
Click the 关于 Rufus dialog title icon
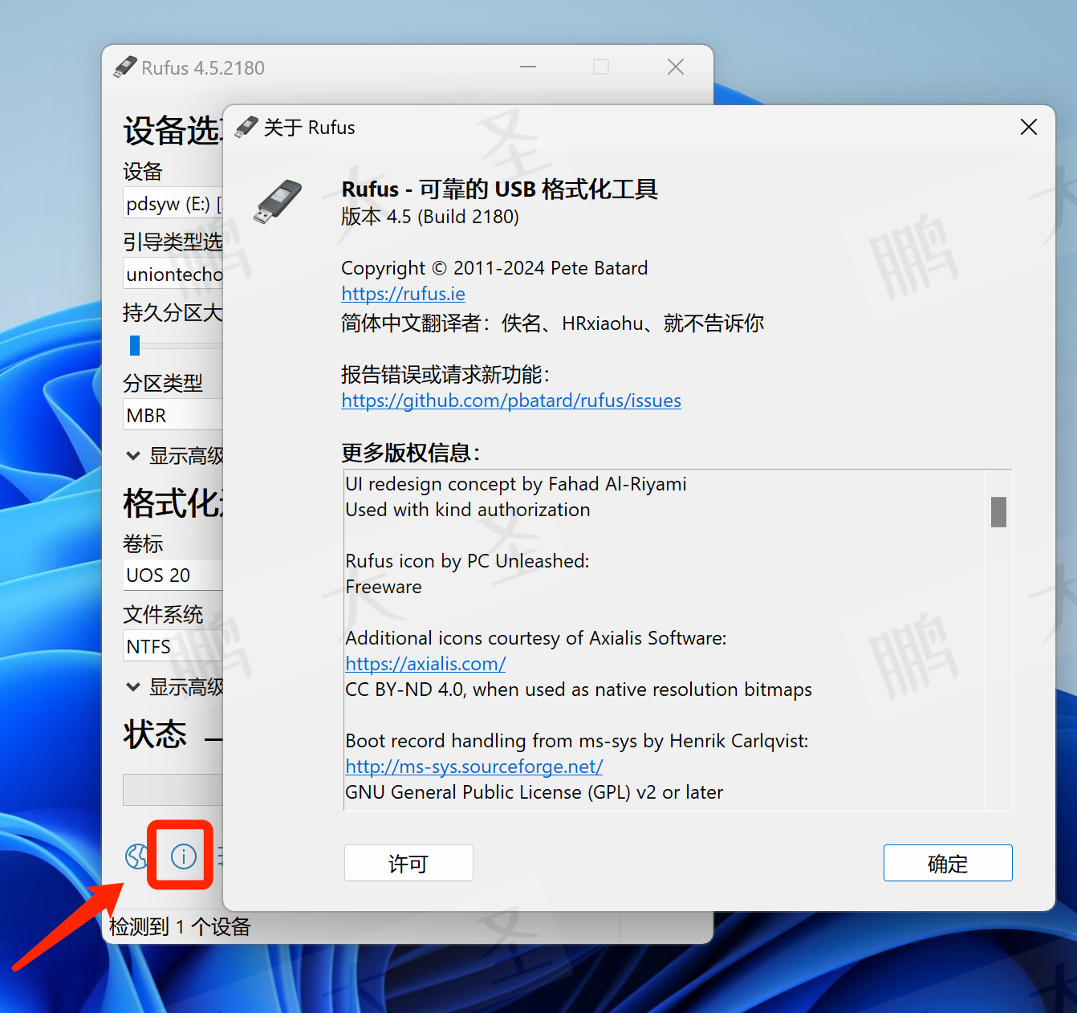coord(246,128)
